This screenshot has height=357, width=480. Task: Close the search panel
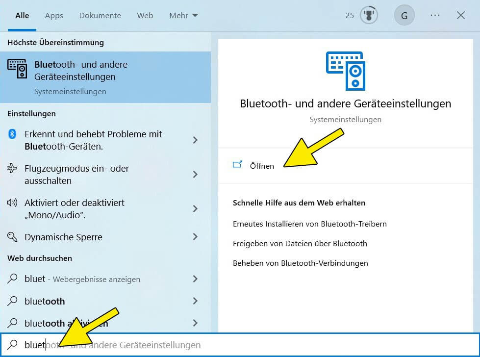(461, 15)
